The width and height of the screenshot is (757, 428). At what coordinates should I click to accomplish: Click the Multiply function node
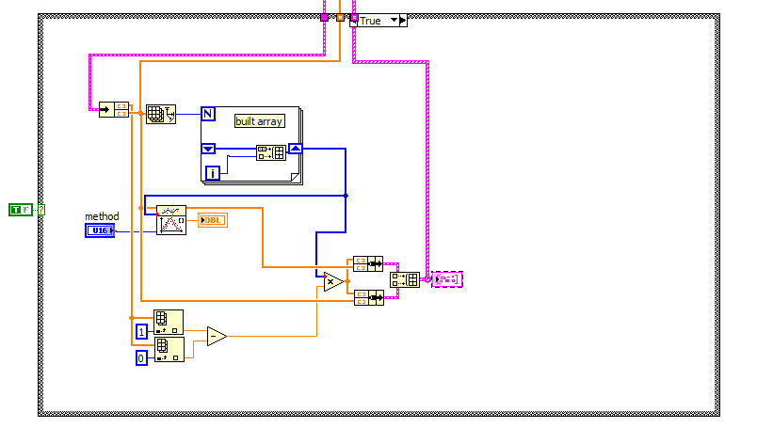coord(334,282)
